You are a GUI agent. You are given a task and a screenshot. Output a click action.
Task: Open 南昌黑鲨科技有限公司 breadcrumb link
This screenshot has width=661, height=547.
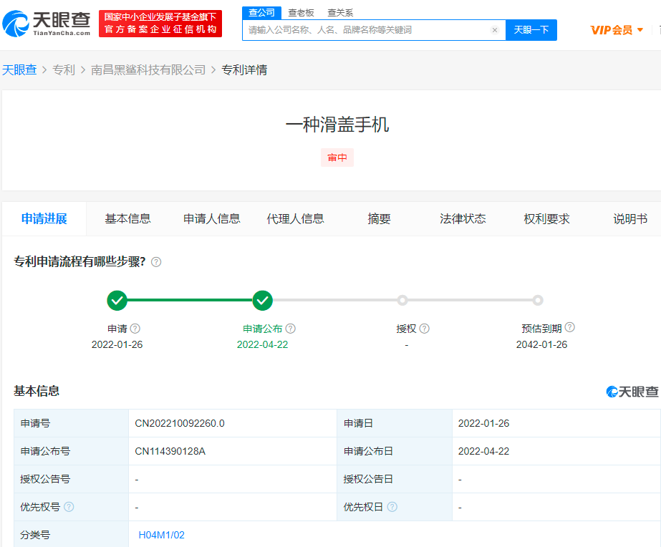pyautogui.click(x=148, y=70)
